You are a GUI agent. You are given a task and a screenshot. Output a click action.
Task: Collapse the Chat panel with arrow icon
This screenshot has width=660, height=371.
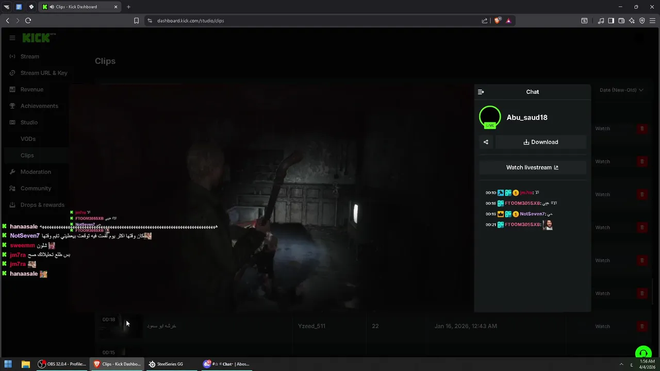tap(481, 92)
